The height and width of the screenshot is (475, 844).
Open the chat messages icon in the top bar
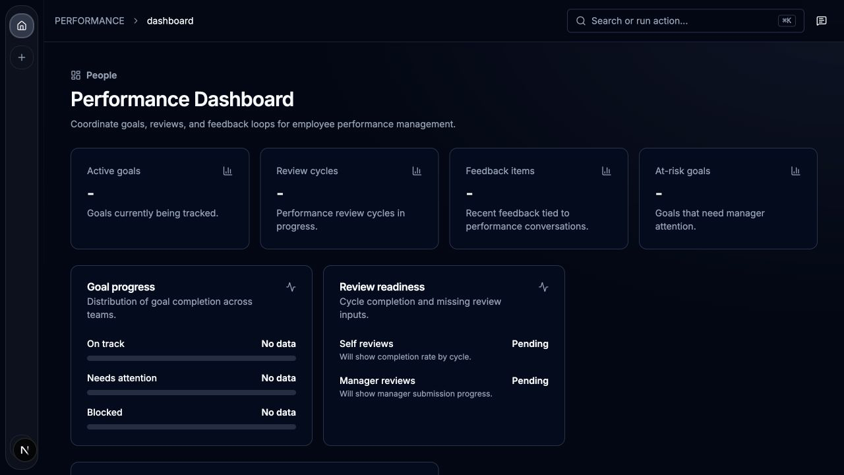point(822,21)
